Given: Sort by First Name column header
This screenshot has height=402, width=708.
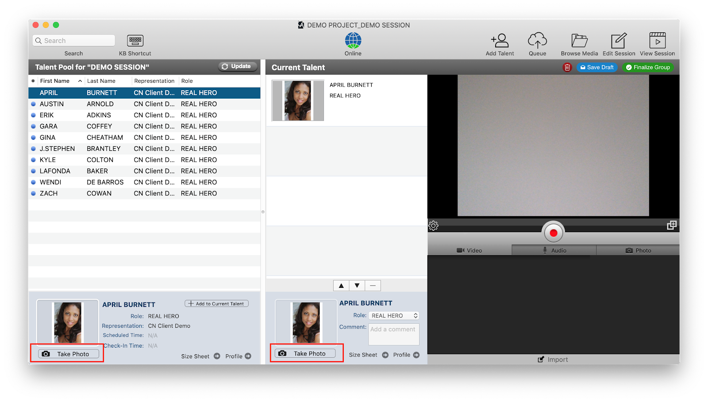Looking at the screenshot, I should [55, 81].
